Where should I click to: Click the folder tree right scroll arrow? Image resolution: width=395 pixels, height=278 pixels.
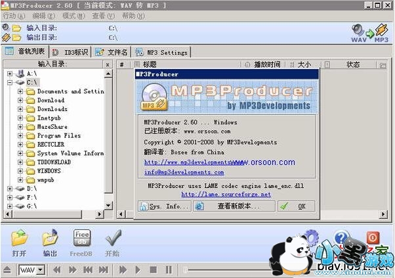(99, 214)
